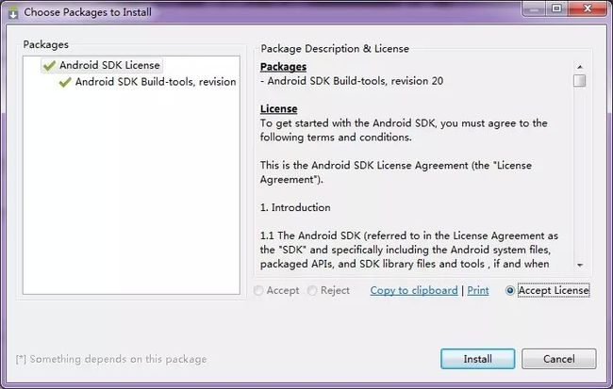Minimize the Choose Packages dialog window
The height and width of the screenshot is (389, 613).
[x=534, y=8]
